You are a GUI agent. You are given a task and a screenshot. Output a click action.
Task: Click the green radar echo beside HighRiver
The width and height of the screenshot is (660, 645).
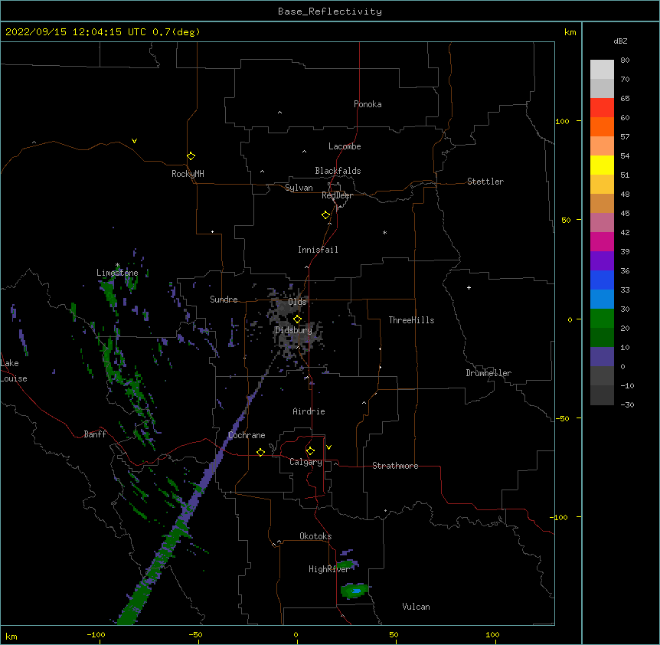click(348, 564)
